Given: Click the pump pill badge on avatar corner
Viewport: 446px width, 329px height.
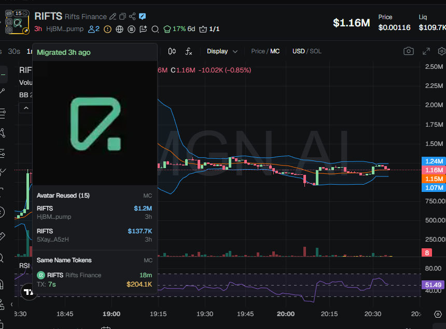Looking at the screenshot, I should 25,31.
